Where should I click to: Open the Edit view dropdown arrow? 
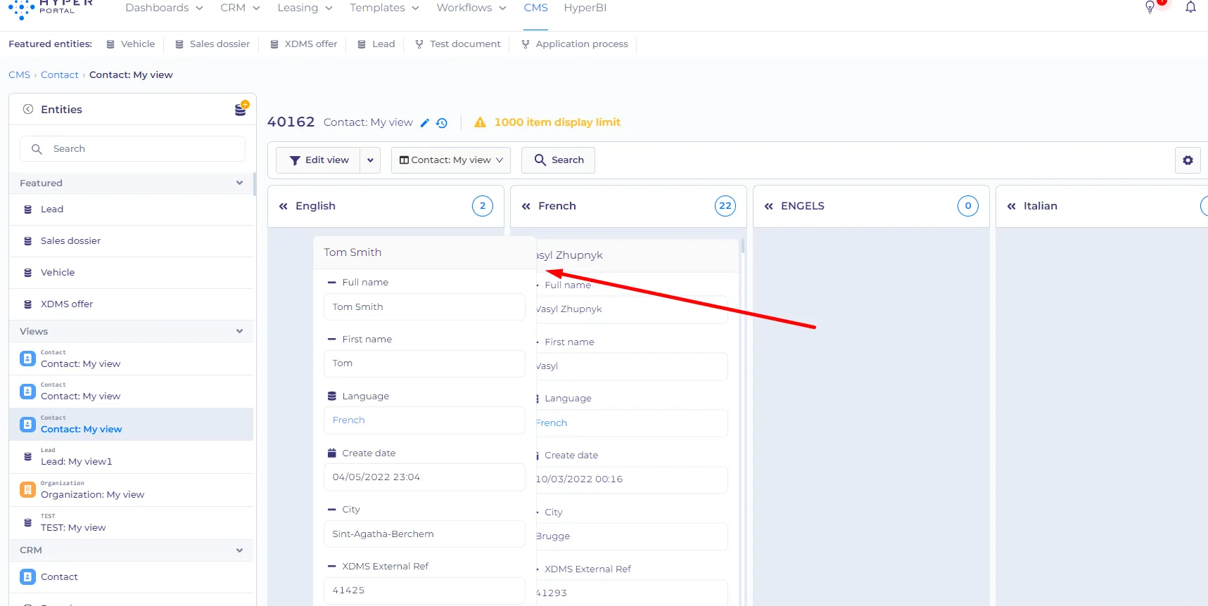tap(370, 160)
